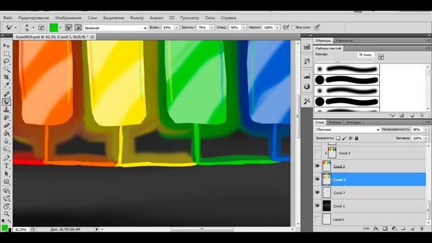432x243 pixels.
Task: Select the Eyedropper tool
Action: click(x=6, y=85)
